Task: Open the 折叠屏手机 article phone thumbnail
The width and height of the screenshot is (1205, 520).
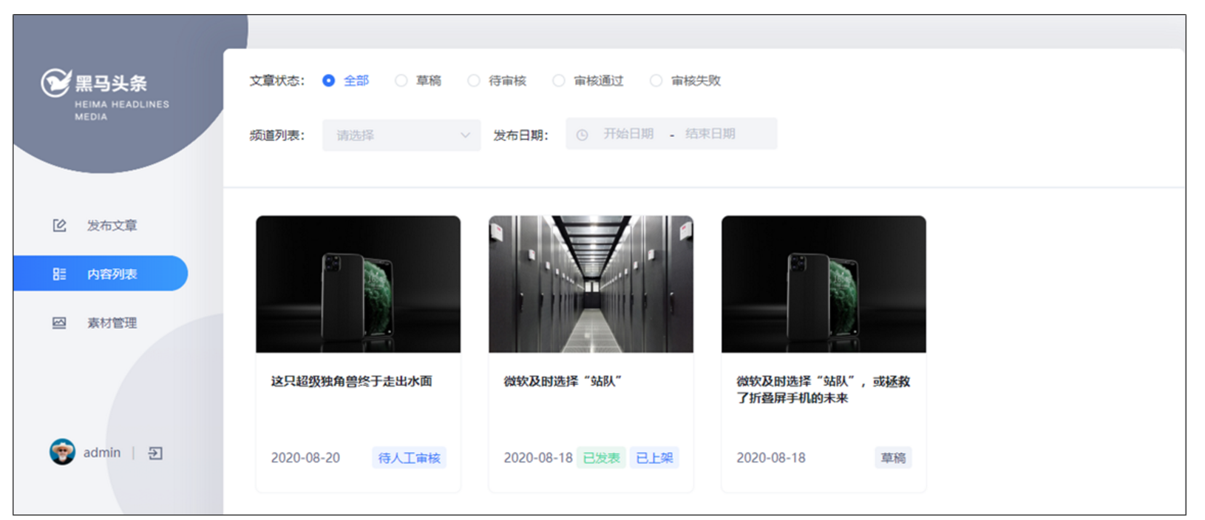Action: click(824, 284)
